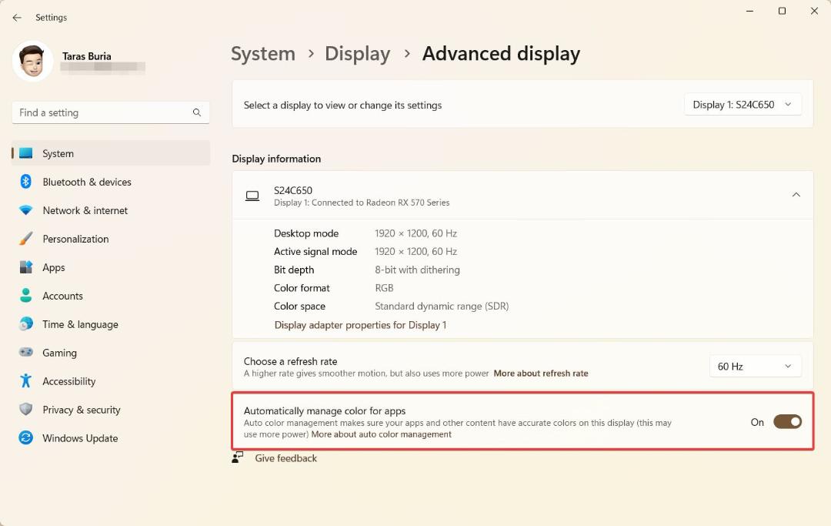This screenshot has width=831, height=526.
Task: Open Bluetooth & devices via its icon
Action: 25,182
